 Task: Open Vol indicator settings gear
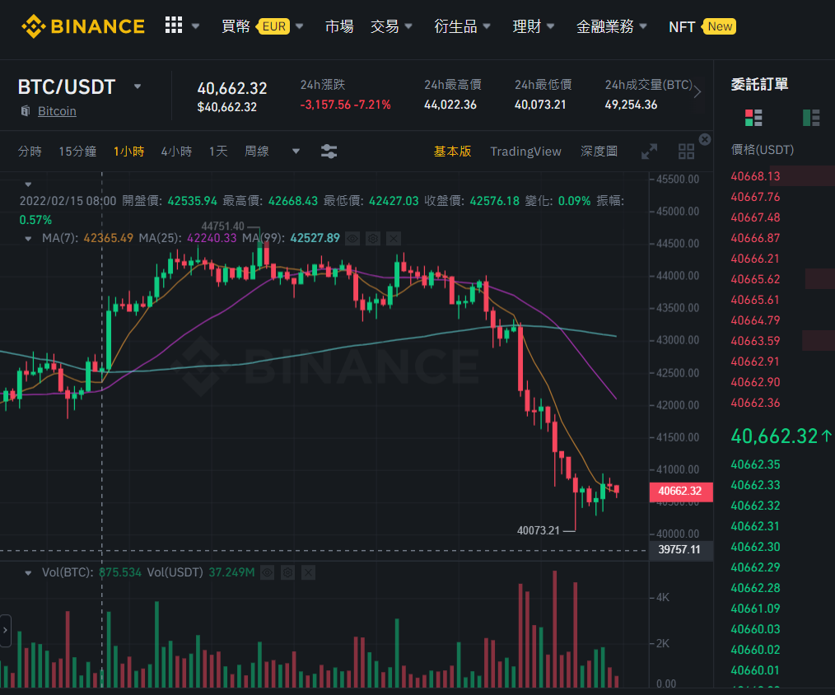[x=287, y=572]
